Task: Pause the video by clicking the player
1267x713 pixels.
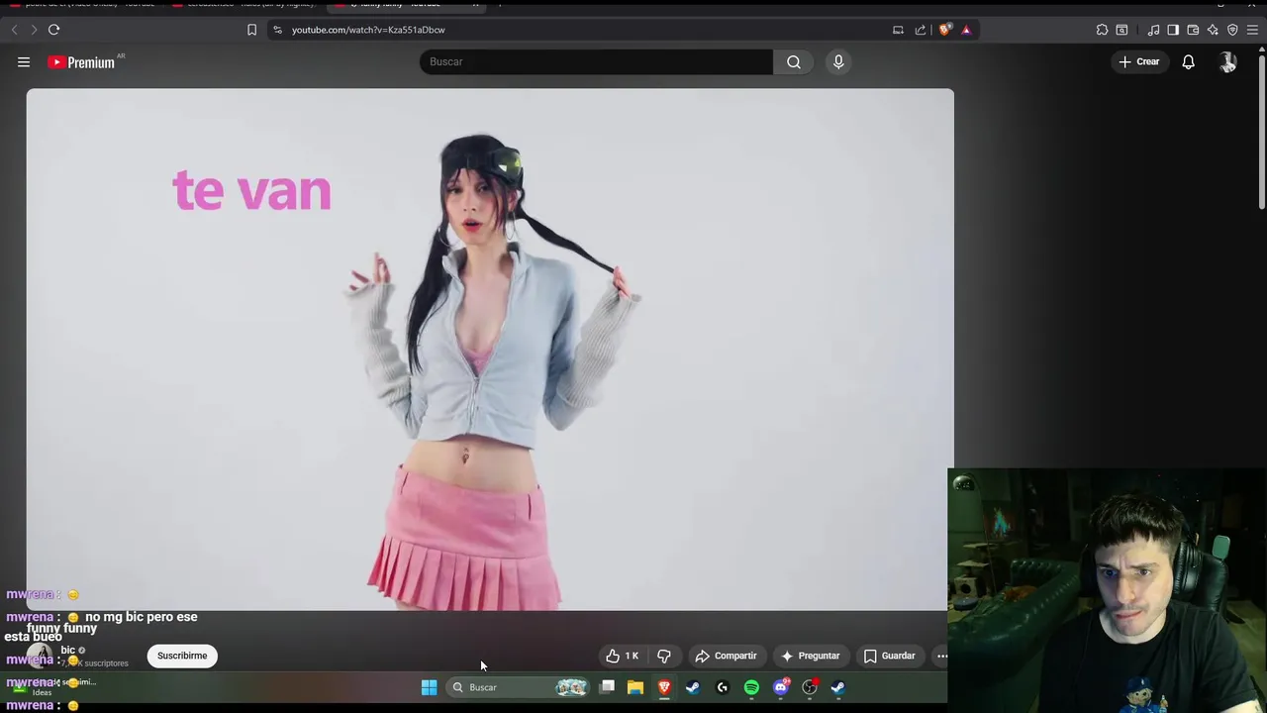Action: [490, 349]
